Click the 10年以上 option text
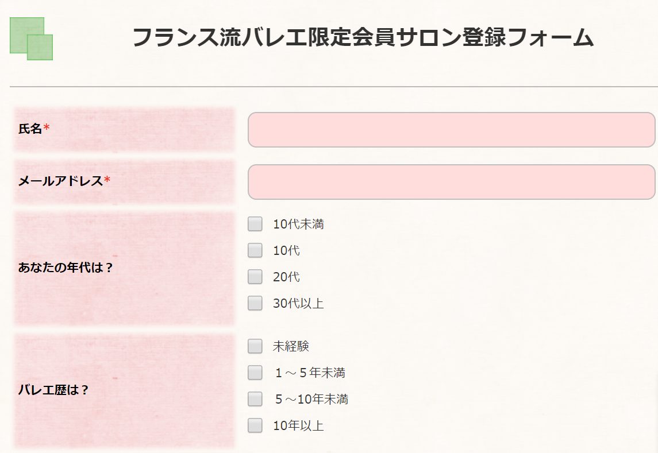The image size is (658, 453). click(x=298, y=426)
